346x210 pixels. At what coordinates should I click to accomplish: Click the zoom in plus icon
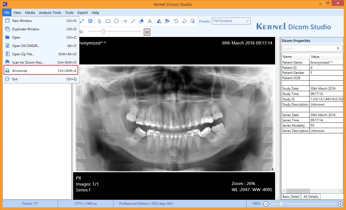(340, 204)
